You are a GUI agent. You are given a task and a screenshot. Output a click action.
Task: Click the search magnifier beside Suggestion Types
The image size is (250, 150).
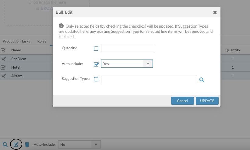pos(202,80)
